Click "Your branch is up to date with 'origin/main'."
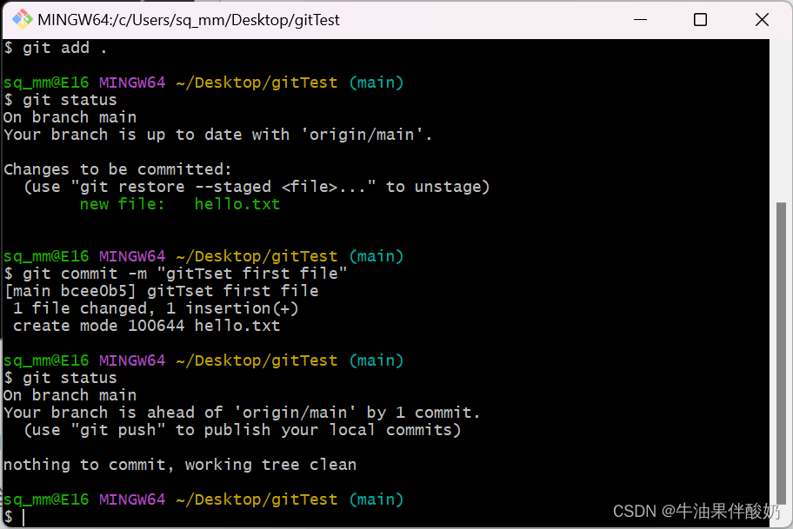 [x=217, y=135]
